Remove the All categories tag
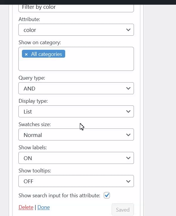 click(26, 54)
